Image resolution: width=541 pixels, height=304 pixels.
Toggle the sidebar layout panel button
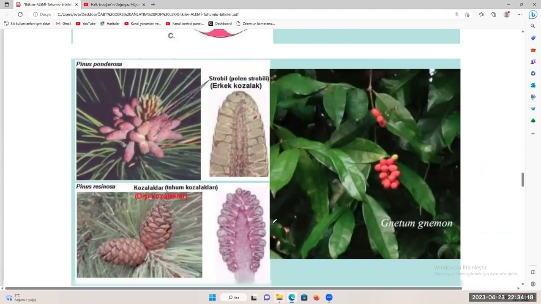[x=533, y=272]
